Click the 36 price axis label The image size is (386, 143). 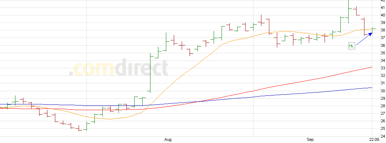tap(383, 46)
